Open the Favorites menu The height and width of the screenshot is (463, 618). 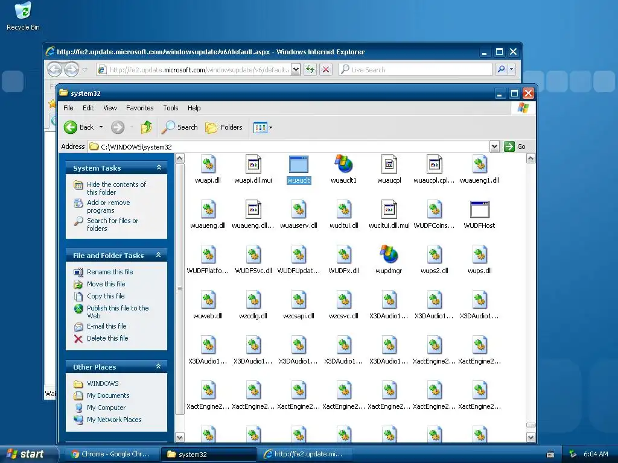click(139, 108)
